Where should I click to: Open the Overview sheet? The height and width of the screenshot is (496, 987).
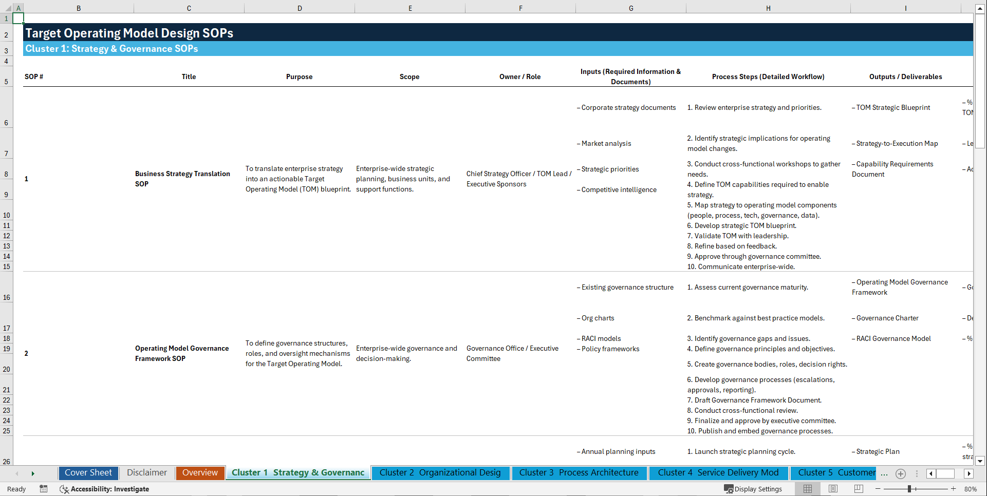pos(200,472)
